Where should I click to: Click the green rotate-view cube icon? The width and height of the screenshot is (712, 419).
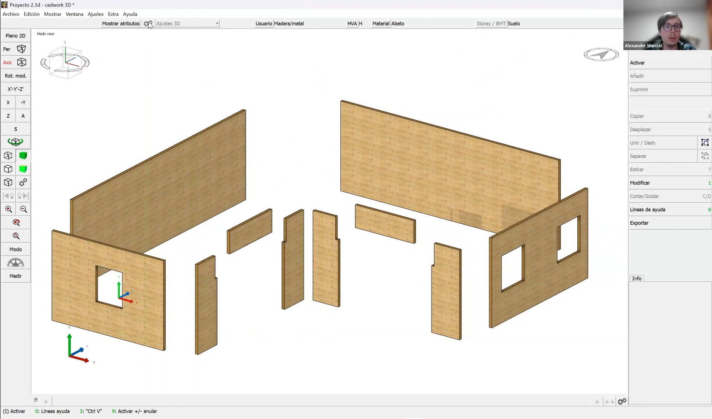click(x=16, y=142)
